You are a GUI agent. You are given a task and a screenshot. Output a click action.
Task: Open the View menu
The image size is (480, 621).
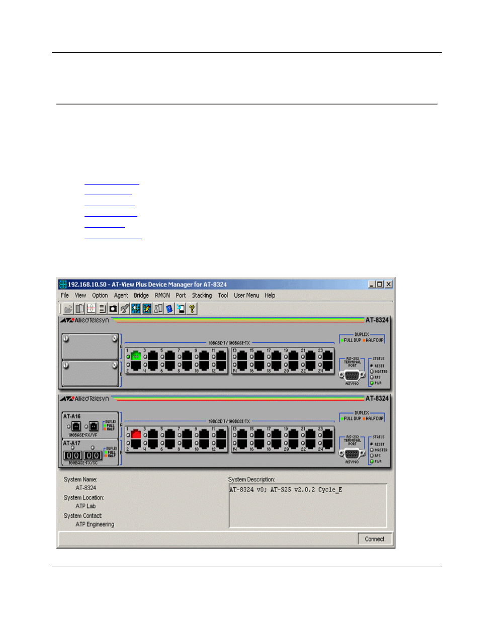click(81, 296)
